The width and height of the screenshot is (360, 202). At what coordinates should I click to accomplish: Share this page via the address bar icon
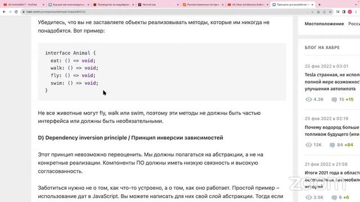324,12
